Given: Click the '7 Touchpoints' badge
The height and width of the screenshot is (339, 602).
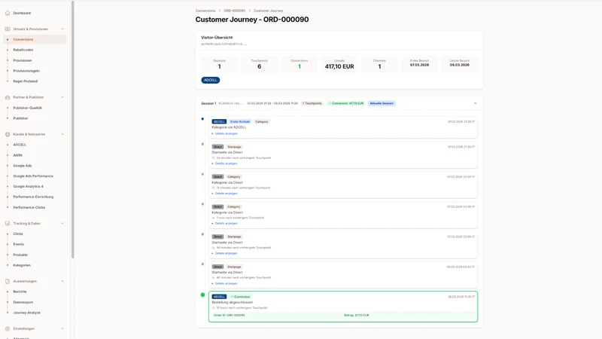Looking at the screenshot, I should [312, 103].
